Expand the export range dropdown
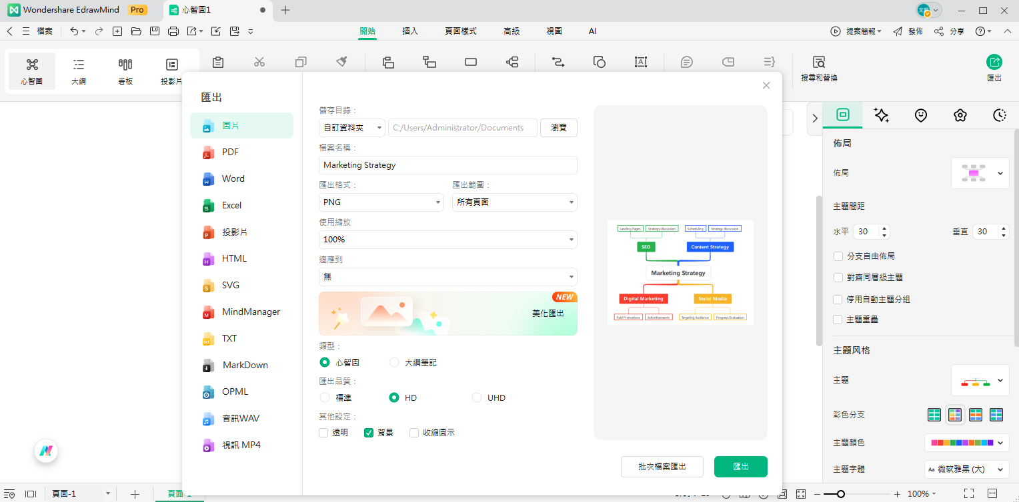Viewport: 1019px width, 502px height. coord(514,202)
